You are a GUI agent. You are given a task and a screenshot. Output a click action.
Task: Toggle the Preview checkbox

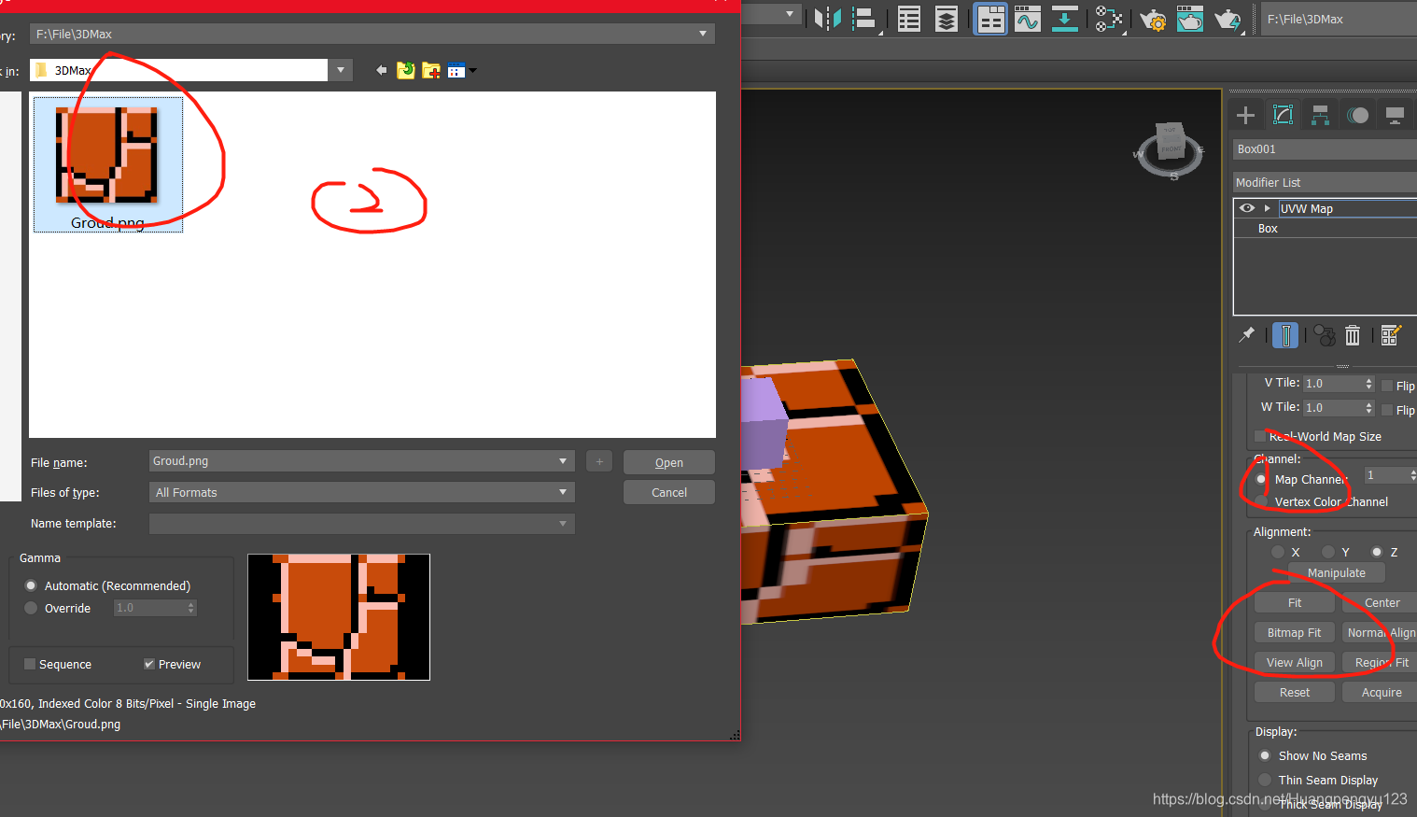tap(149, 664)
